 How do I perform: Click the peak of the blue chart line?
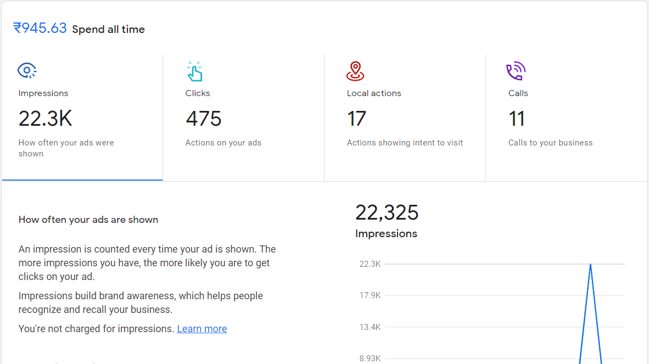point(590,265)
